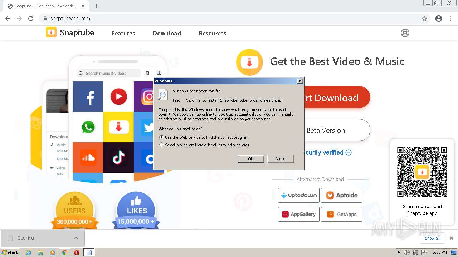Close the Windows dialog with X button
This screenshot has width=458, height=257.
300,81
